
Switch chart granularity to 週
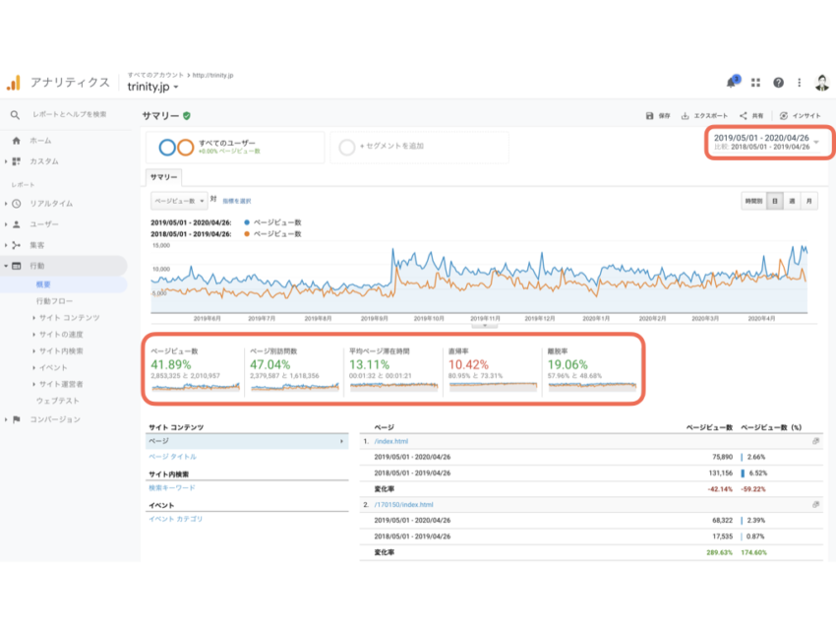point(791,201)
